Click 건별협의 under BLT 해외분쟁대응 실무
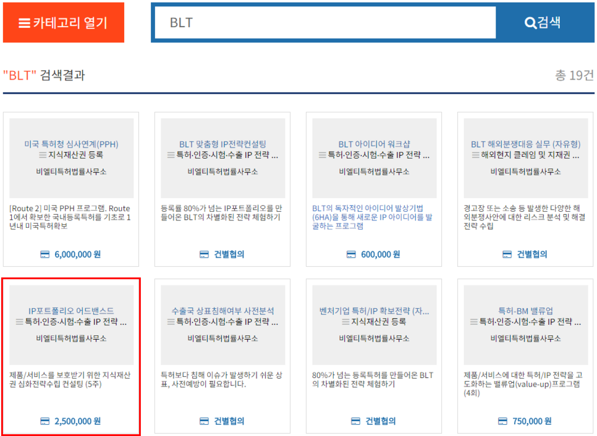597x436 pixels. (532, 254)
